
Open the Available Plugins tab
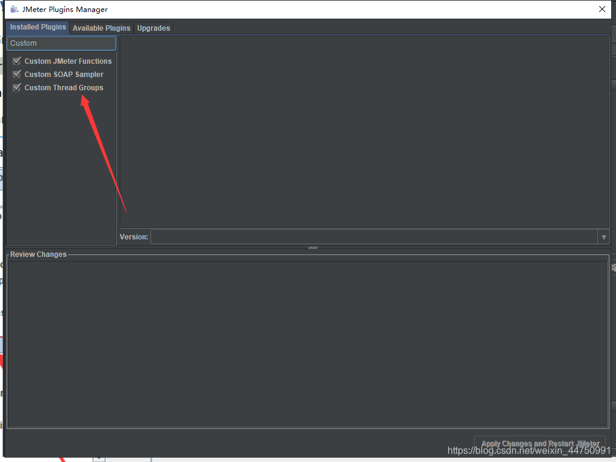coord(101,28)
